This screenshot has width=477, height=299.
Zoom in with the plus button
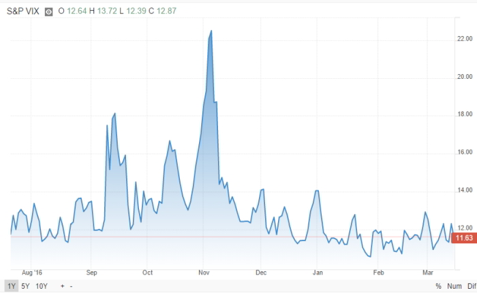pos(63,286)
